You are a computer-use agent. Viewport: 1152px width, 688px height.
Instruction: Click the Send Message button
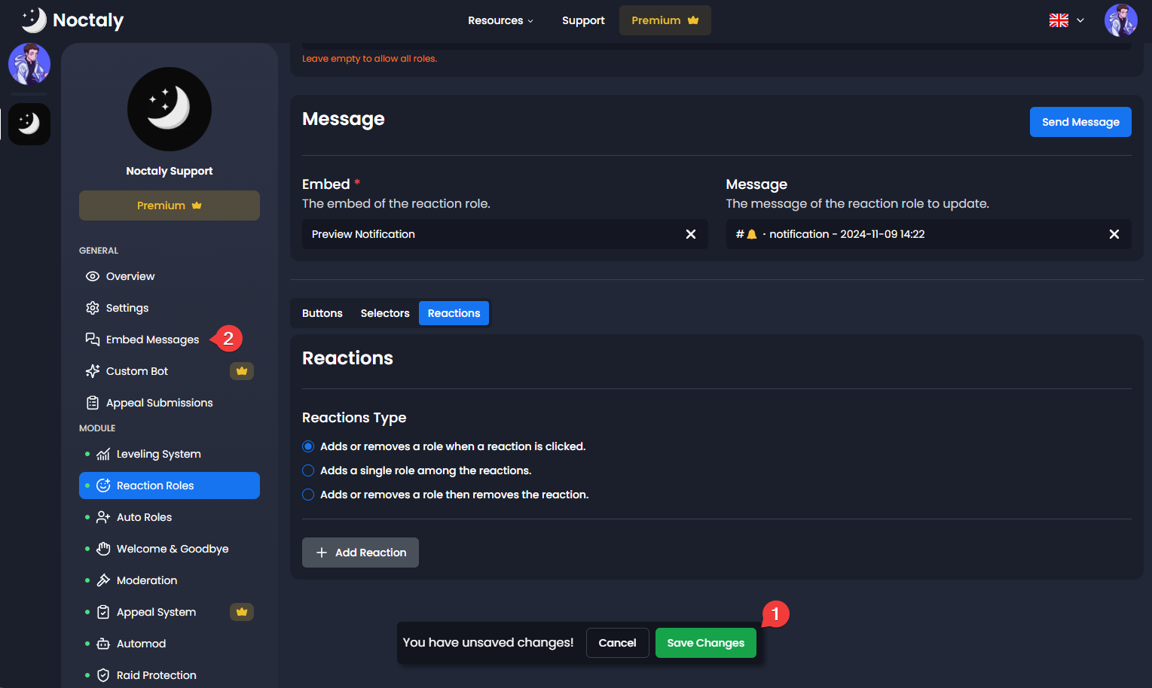click(1080, 122)
